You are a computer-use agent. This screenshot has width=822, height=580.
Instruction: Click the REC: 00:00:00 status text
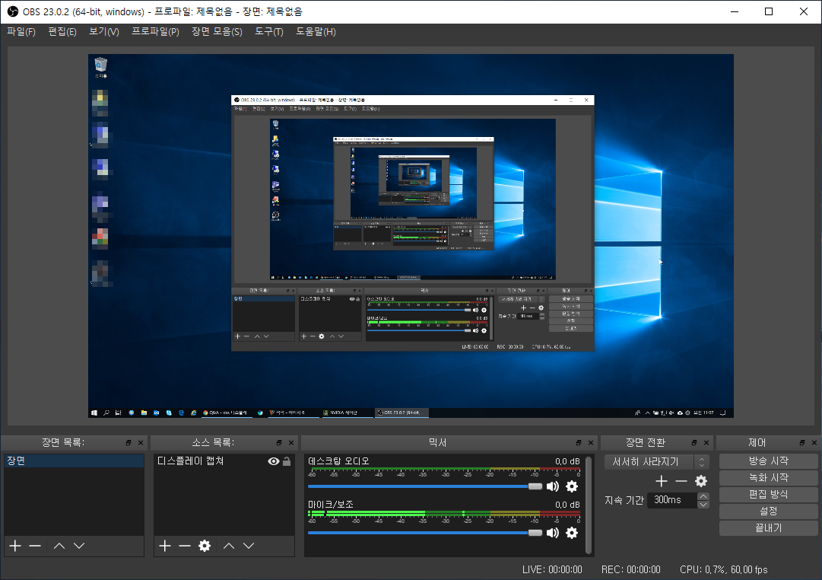pyautogui.click(x=630, y=569)
